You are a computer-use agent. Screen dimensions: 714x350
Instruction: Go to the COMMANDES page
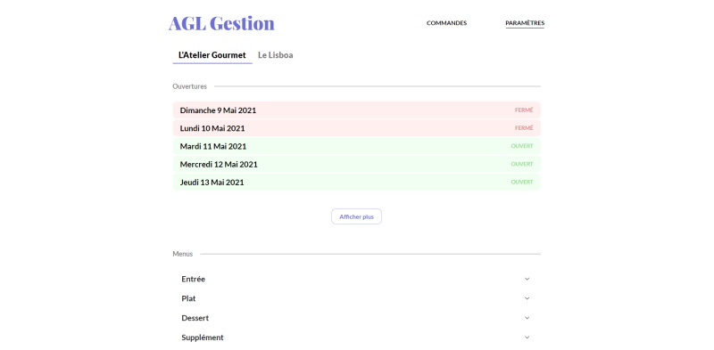[446, 23]
